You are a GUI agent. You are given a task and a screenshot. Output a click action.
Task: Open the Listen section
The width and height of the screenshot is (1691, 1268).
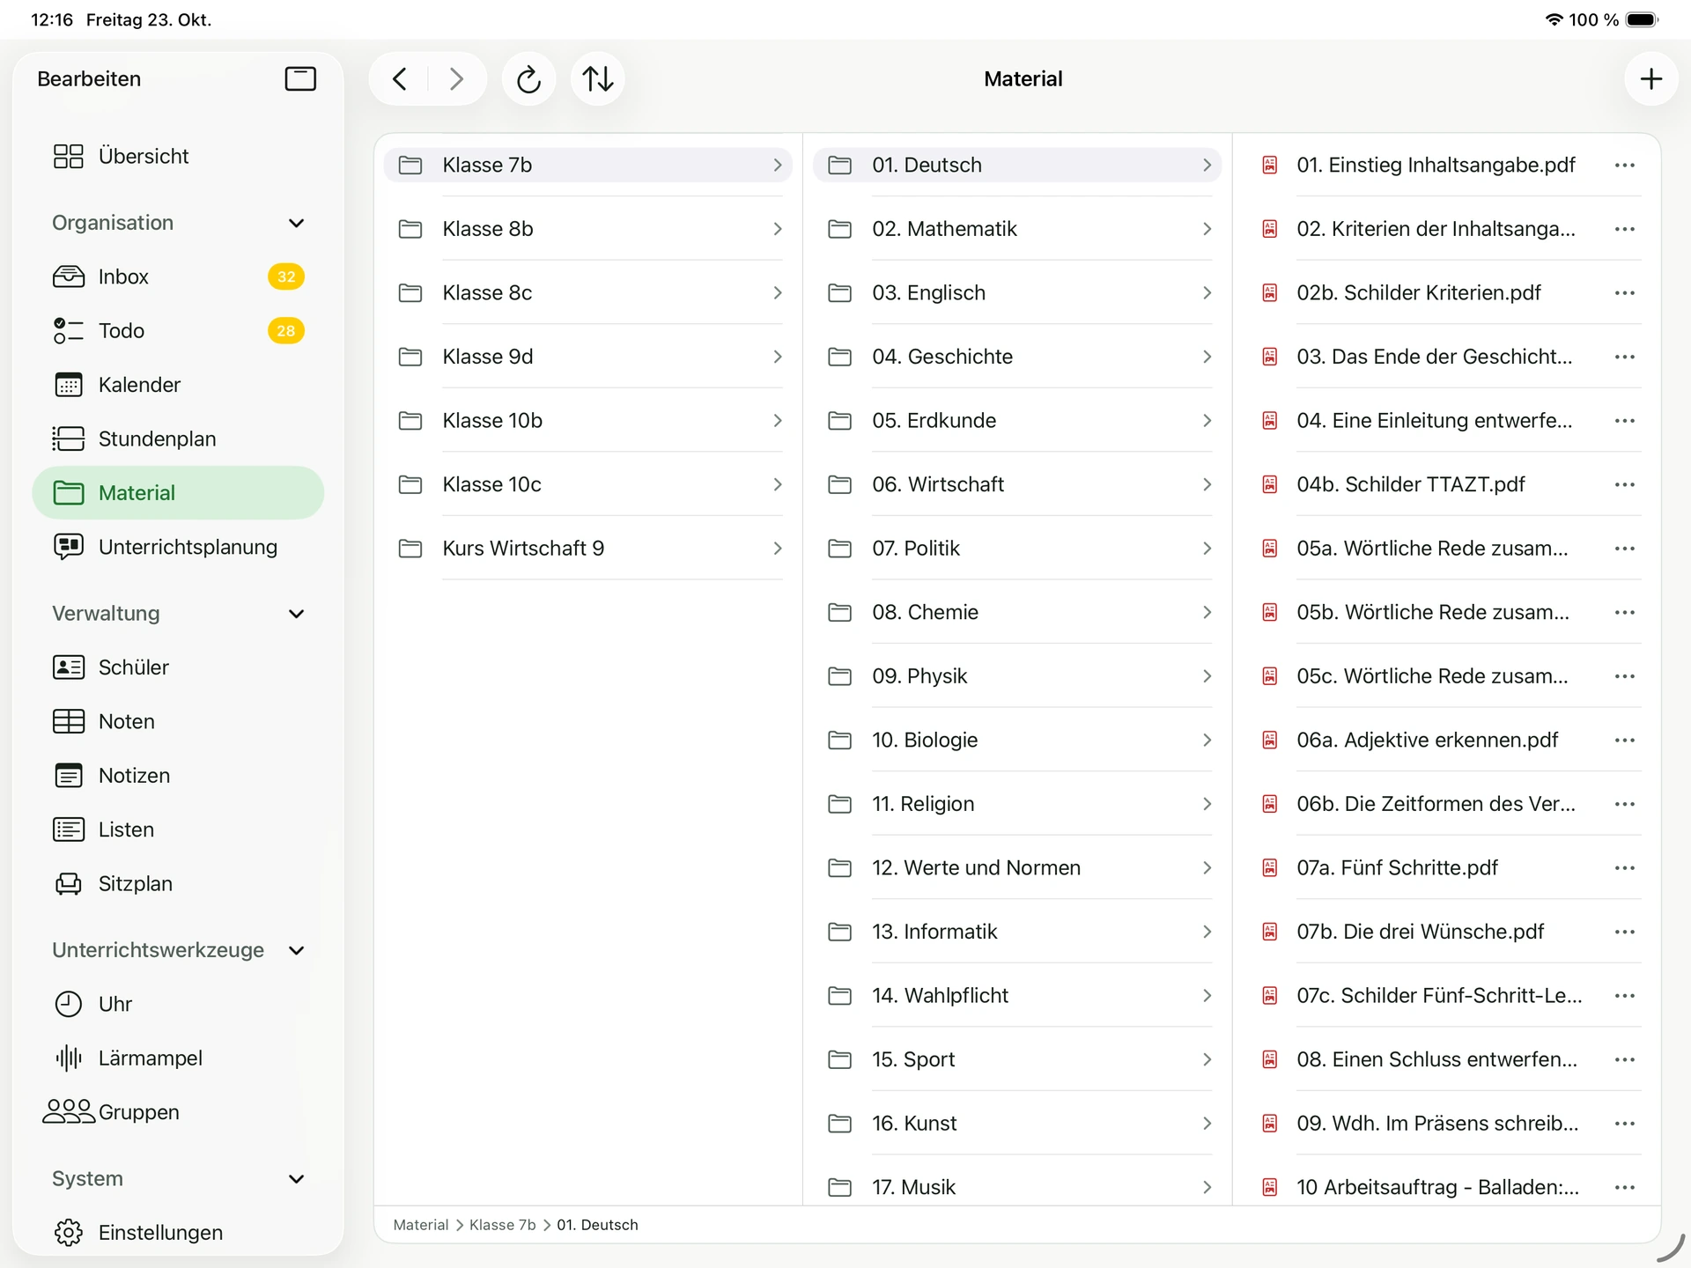click(177, 829)
